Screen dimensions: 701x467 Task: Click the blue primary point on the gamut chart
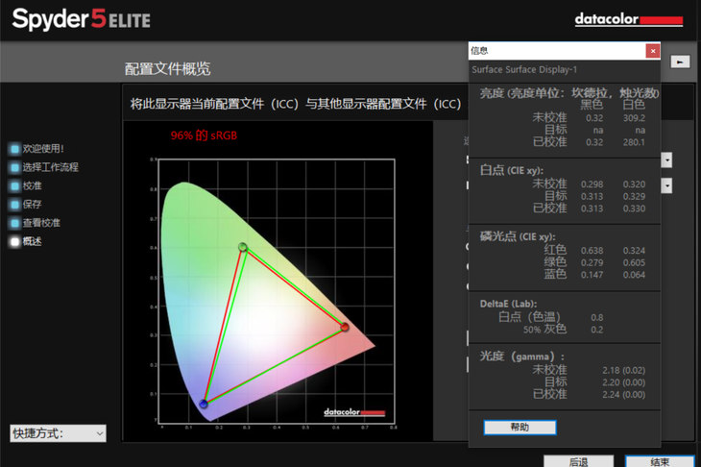click(x=204, y=404)
